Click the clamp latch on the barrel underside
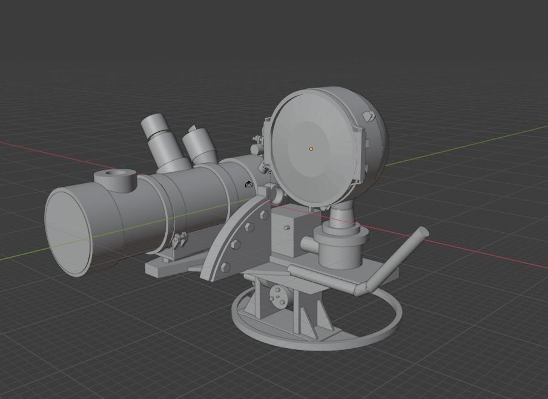This screenshot has width=548, height=399. [x=178, y=241]
